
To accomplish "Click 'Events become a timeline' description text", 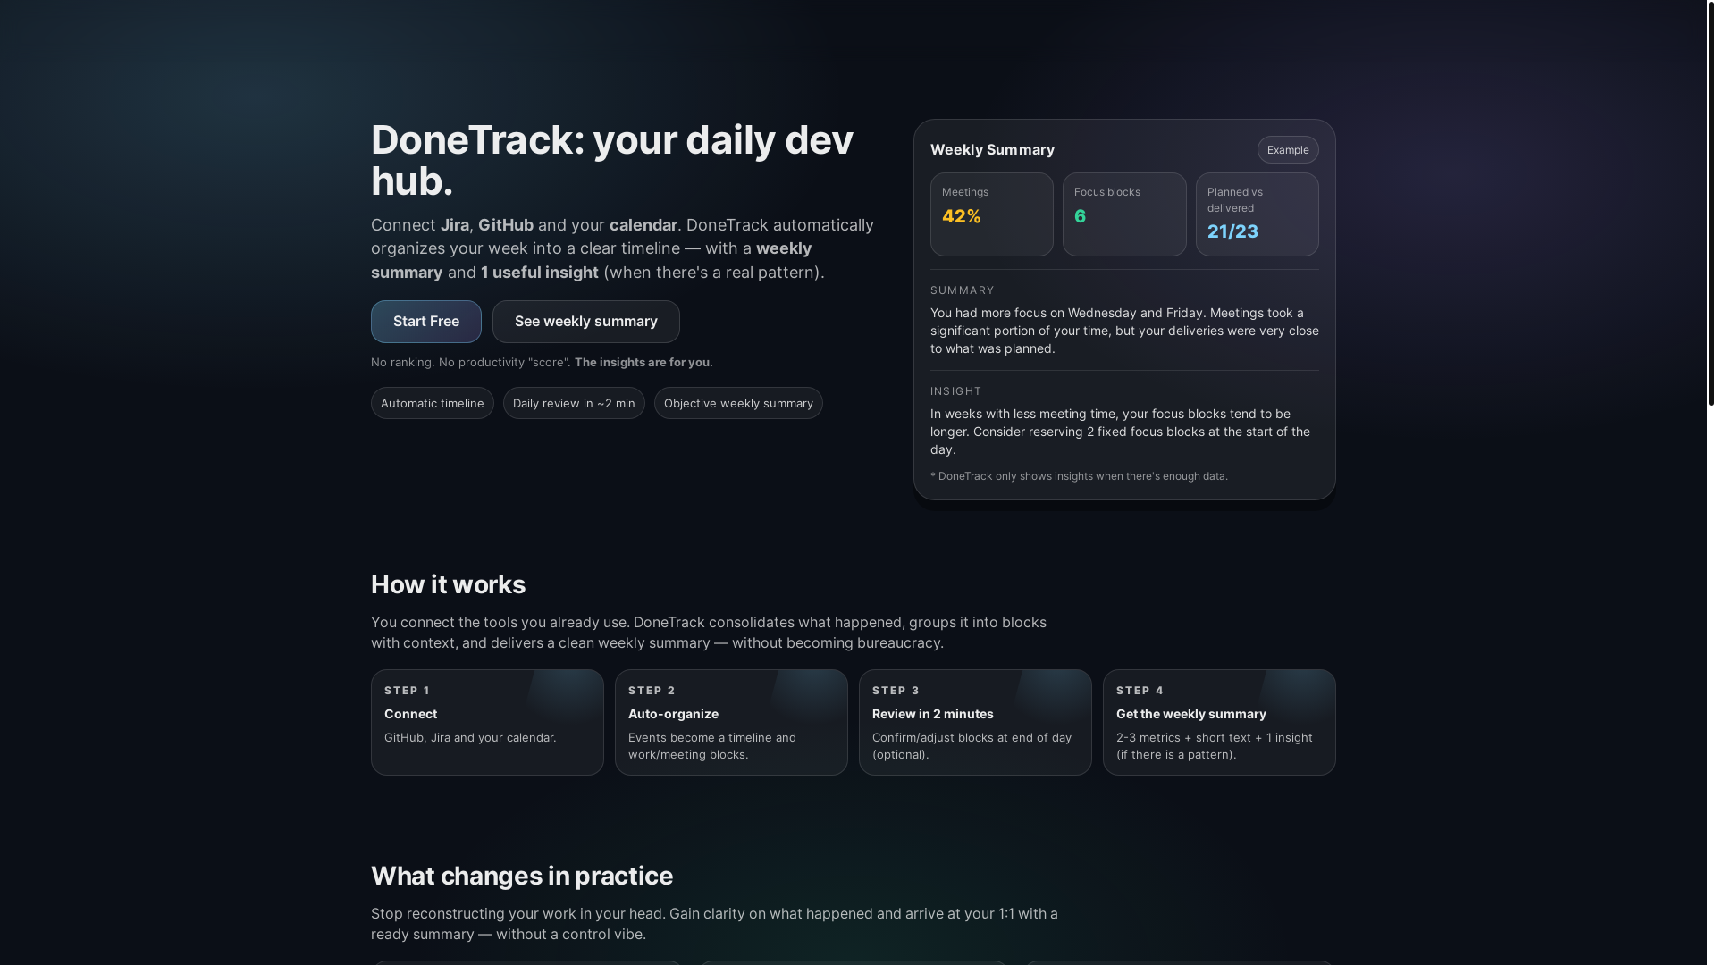I will pyautogui.click(x=712, y=746).
